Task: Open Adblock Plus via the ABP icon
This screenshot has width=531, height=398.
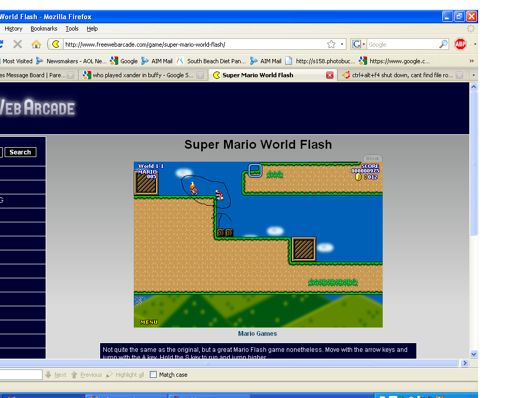Action: 460,44
